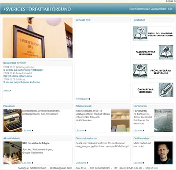Open the S satsar på jobb inom kulturen article

tap(22, 82)
